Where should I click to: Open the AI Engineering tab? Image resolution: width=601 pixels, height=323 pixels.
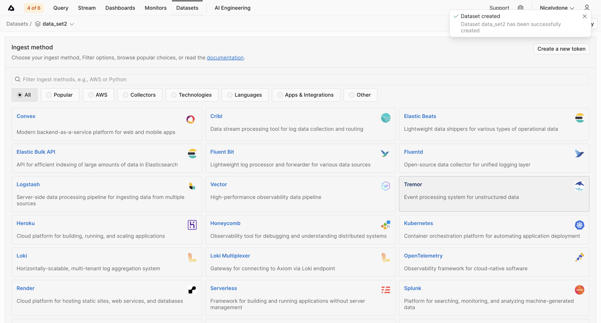click(233, 8)
